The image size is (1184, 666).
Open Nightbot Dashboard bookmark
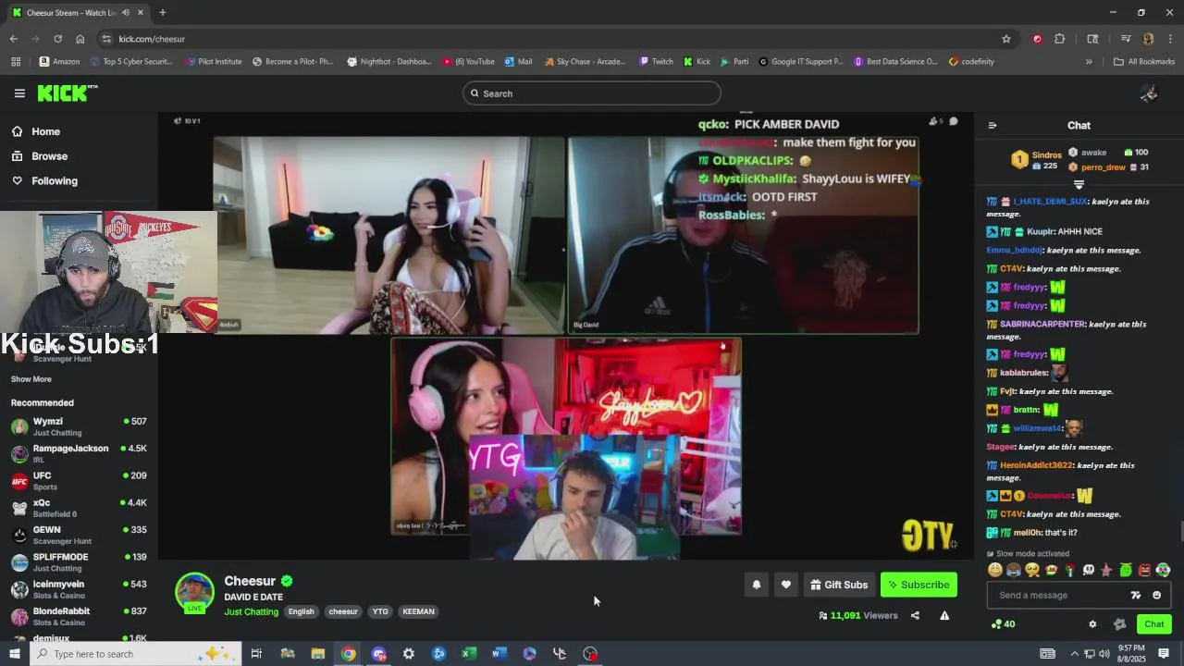(388, 62)
